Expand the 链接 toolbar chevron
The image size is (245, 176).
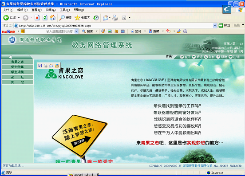[243, 25]
